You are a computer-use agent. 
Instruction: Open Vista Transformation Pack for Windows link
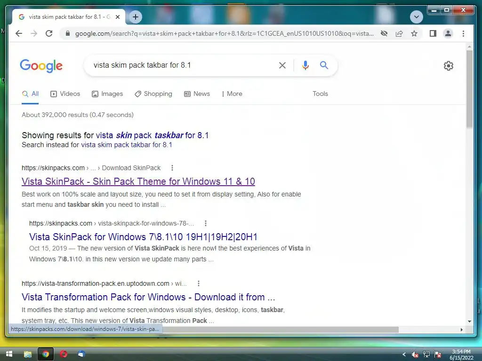148,297
